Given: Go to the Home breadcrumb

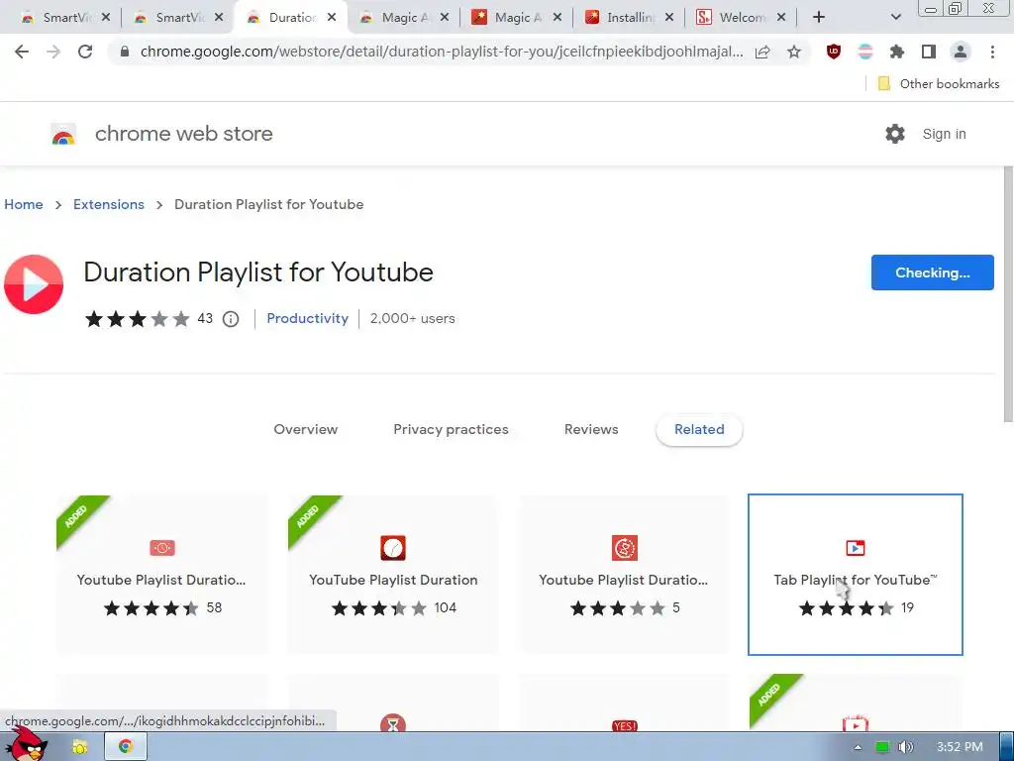Looking at the screenshot, I should pyautogui.click(x=24, y=204).
